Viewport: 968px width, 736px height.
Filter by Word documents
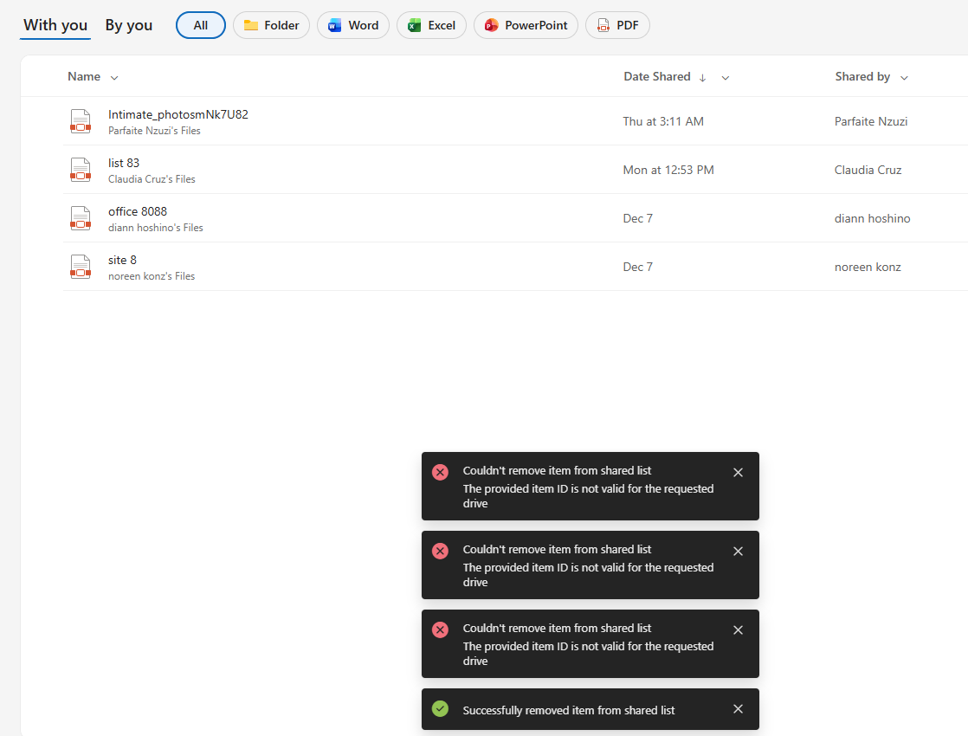353,25
